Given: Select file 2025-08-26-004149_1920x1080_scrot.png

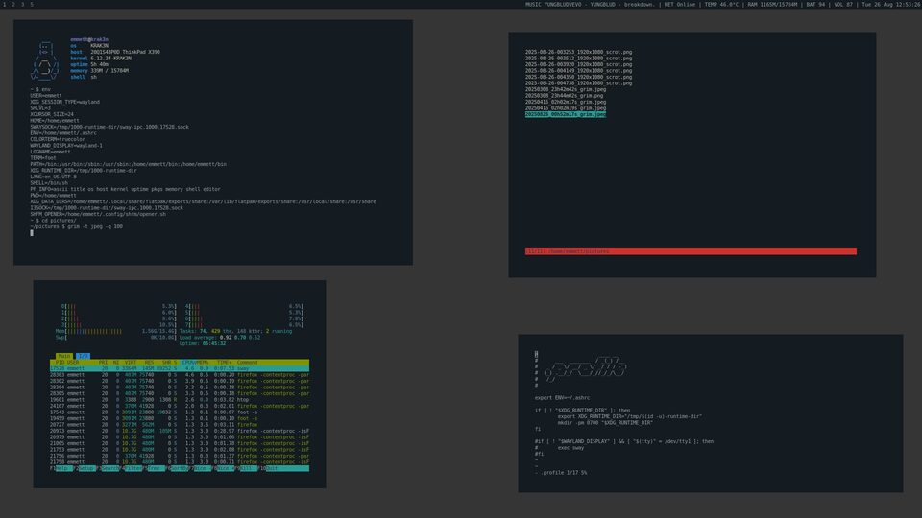Looking at the screenshot, I should click(x=578, y=70).
